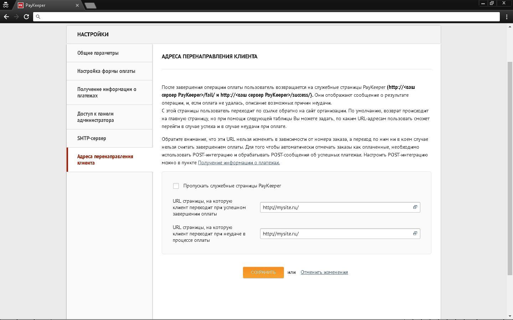Select Получение информации о платежах in the sidebar
The width and height of the screenshot is (513, 320).
coord(107,92)
